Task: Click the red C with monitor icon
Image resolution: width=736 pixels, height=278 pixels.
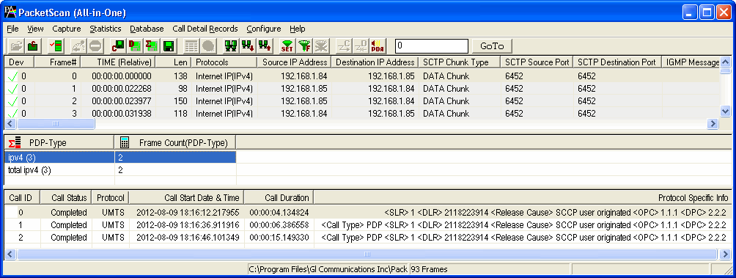Action: (117, 46)
